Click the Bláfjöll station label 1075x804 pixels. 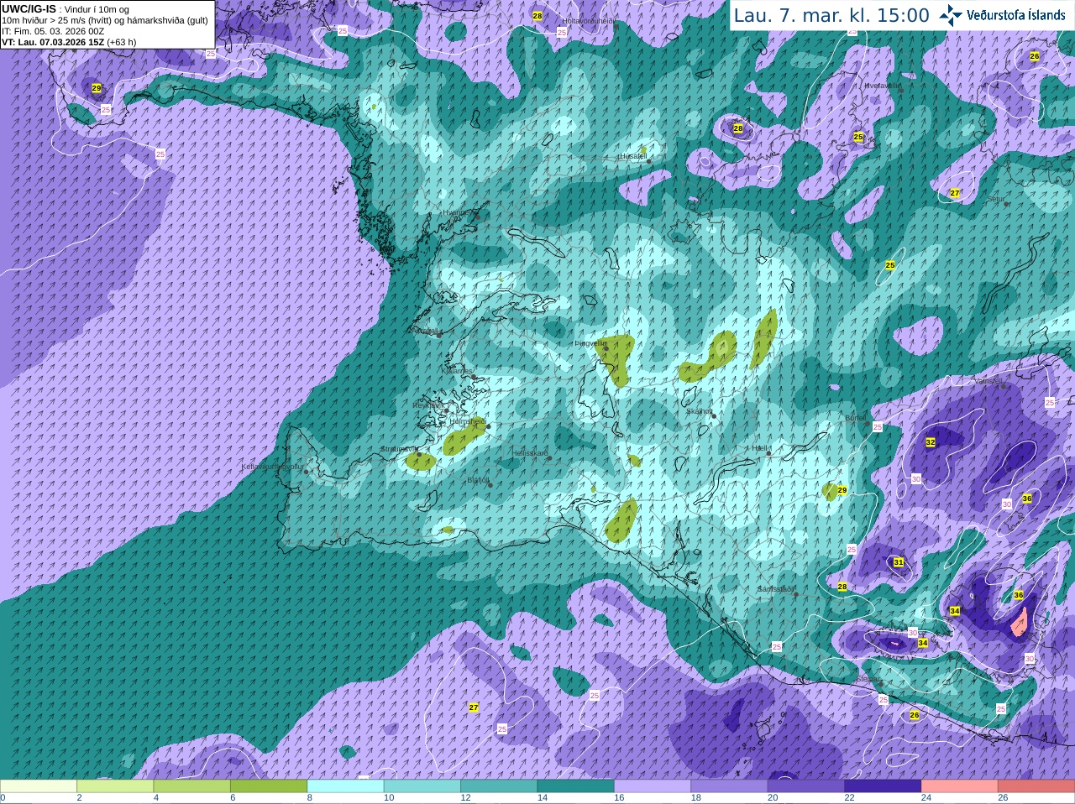pos(478,481)
